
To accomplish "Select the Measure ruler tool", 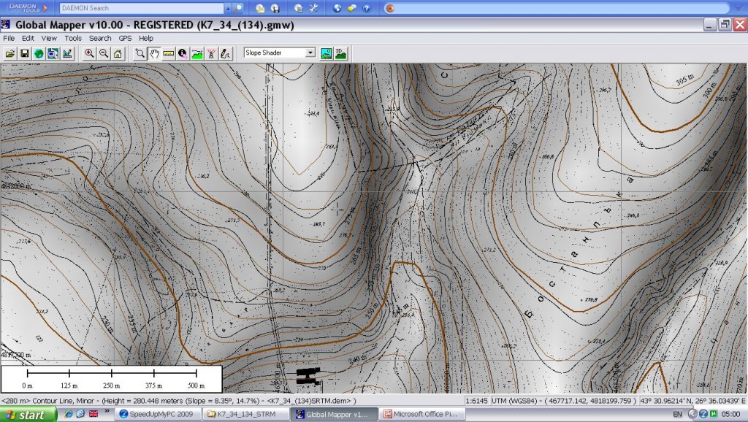I will pos(168,53).
